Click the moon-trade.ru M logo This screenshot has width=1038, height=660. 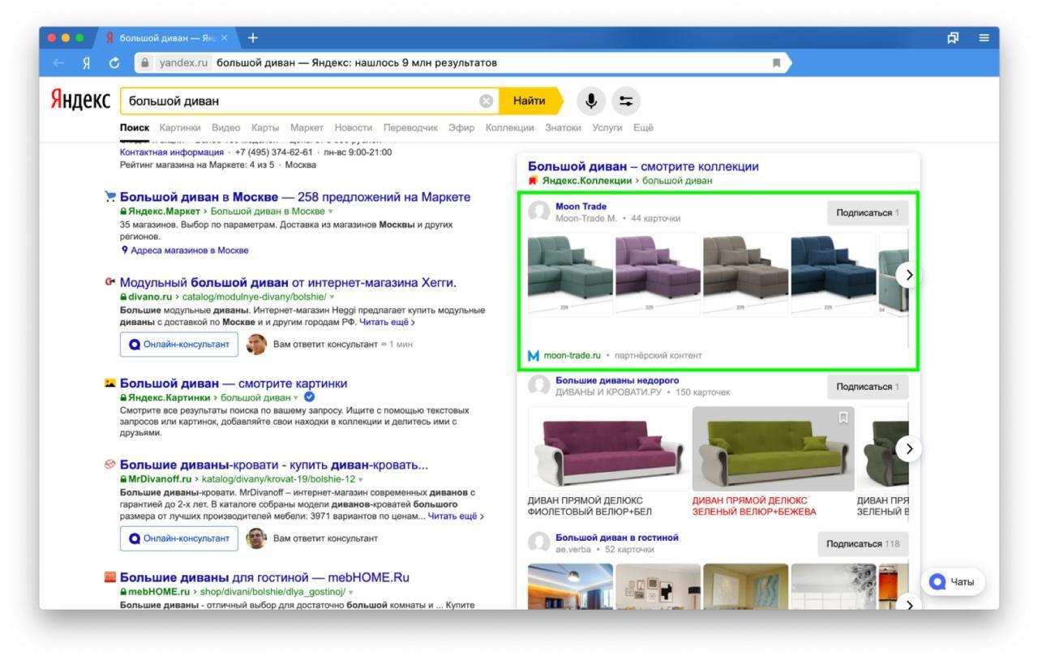[534, 355]
